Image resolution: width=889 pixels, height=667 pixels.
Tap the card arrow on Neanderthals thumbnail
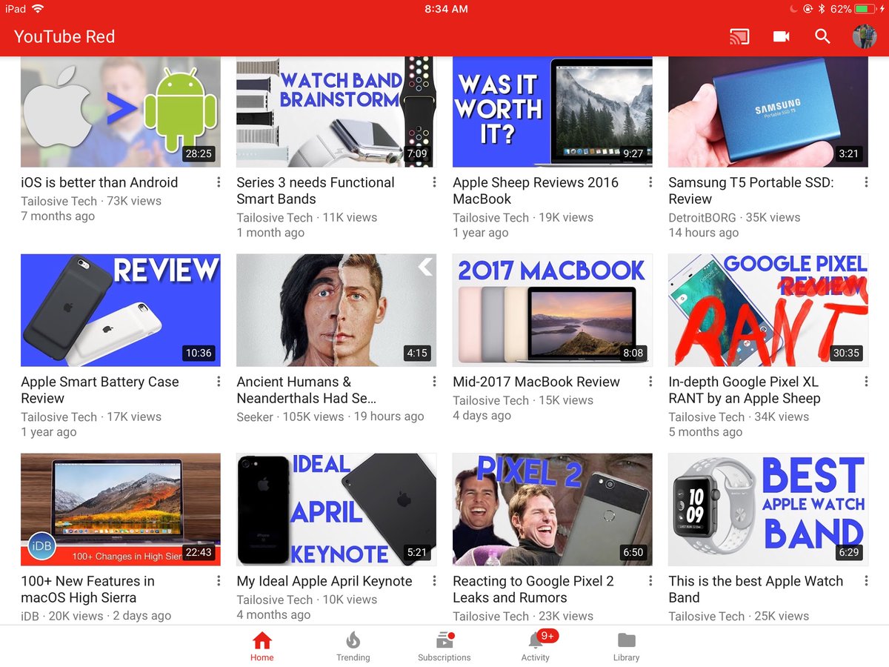click(x=425, y=266)
